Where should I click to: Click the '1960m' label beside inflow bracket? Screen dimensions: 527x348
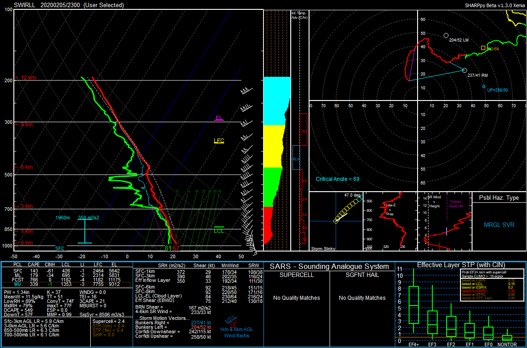point(63,218)
